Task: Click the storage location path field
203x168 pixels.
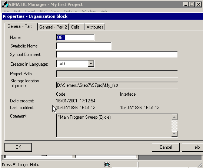Action: click(x=117, y=85)
